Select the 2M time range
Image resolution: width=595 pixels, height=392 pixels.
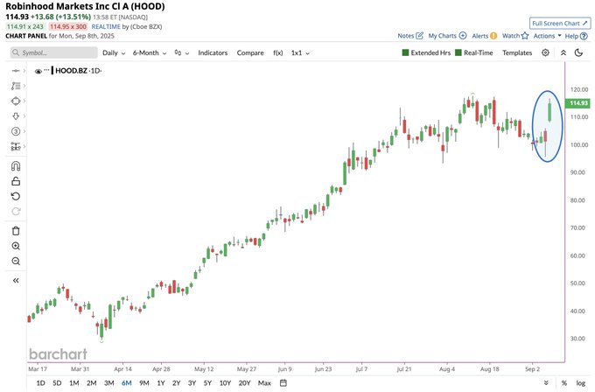coord(92,383)
